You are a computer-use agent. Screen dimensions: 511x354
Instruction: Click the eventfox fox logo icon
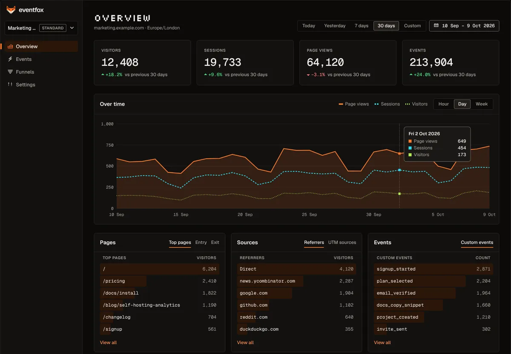11,10
